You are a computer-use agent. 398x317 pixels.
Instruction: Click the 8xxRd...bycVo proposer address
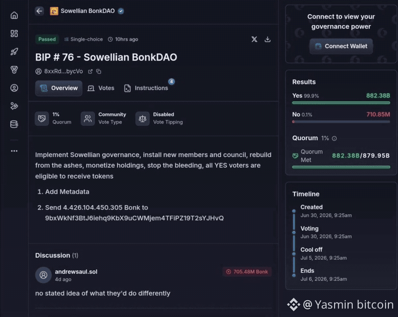tap(63, 72)
